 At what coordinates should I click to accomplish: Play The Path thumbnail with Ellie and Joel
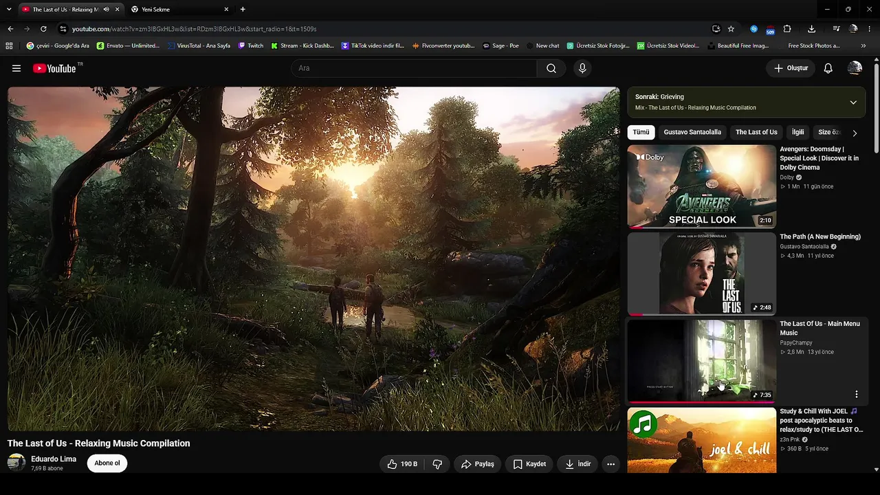701,274
